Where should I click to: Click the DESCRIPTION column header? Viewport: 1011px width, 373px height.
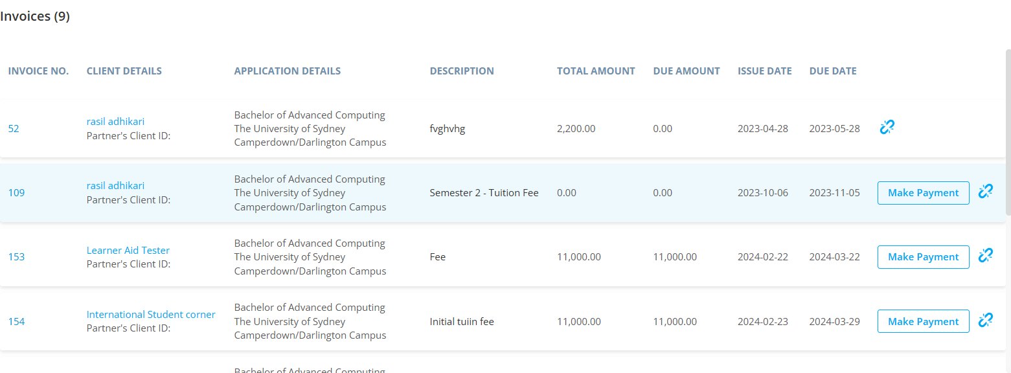(x=462, y=71)
